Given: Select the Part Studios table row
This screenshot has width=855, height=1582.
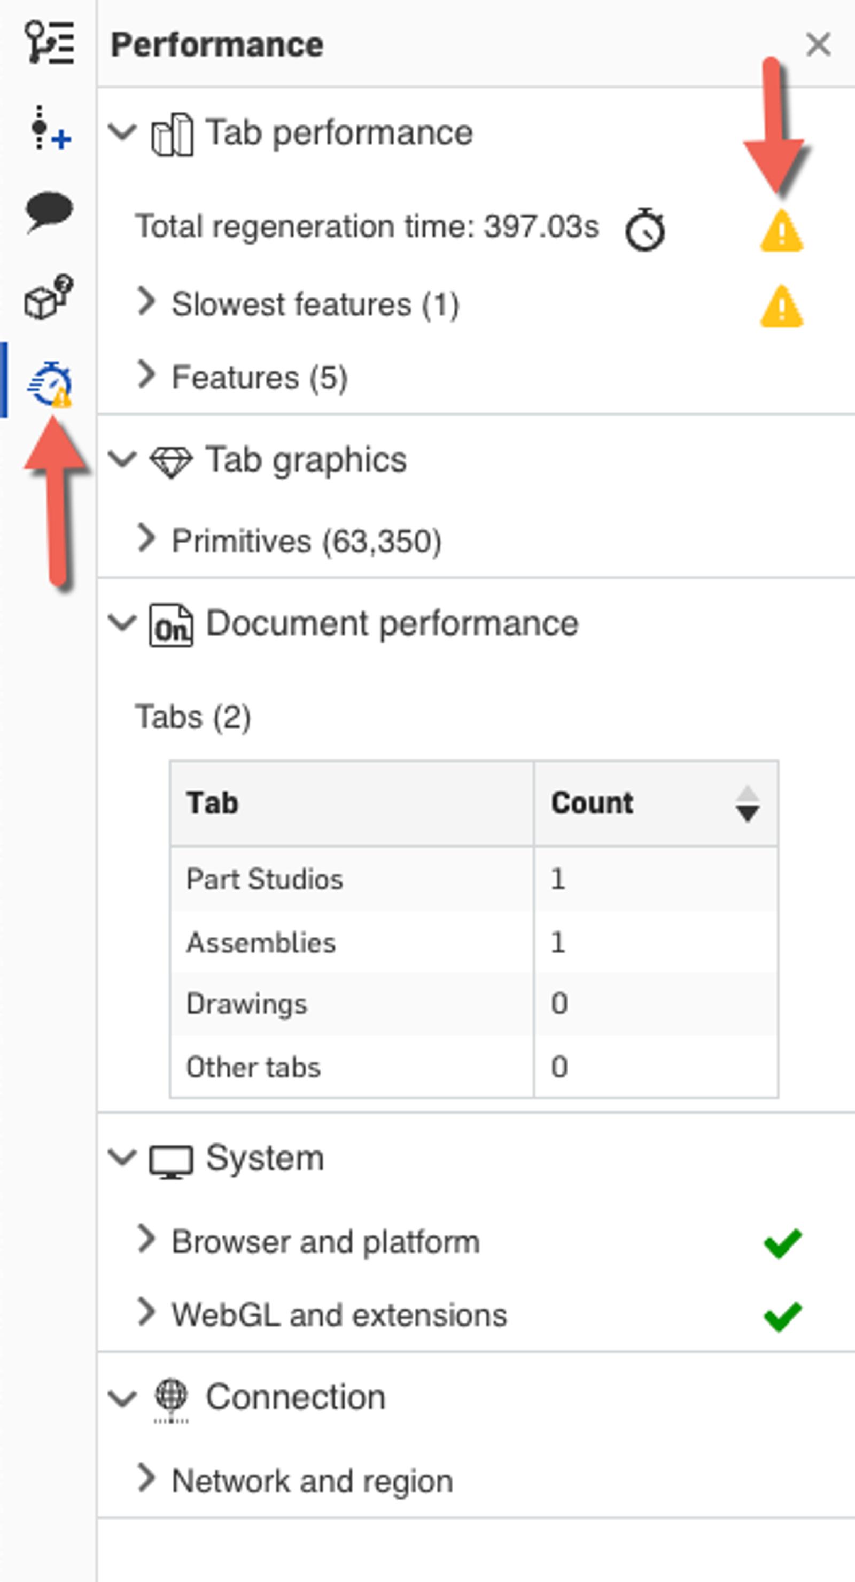Looking at the screenshot, I should pyautogui.click(x=473, y=879).
